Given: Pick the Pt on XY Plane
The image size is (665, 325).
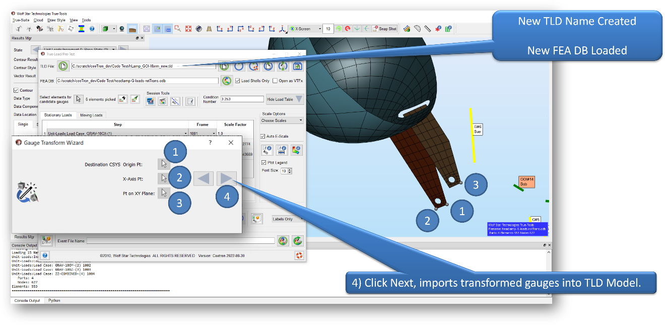Looking at the screenshot, I should [x=163, y=192].
